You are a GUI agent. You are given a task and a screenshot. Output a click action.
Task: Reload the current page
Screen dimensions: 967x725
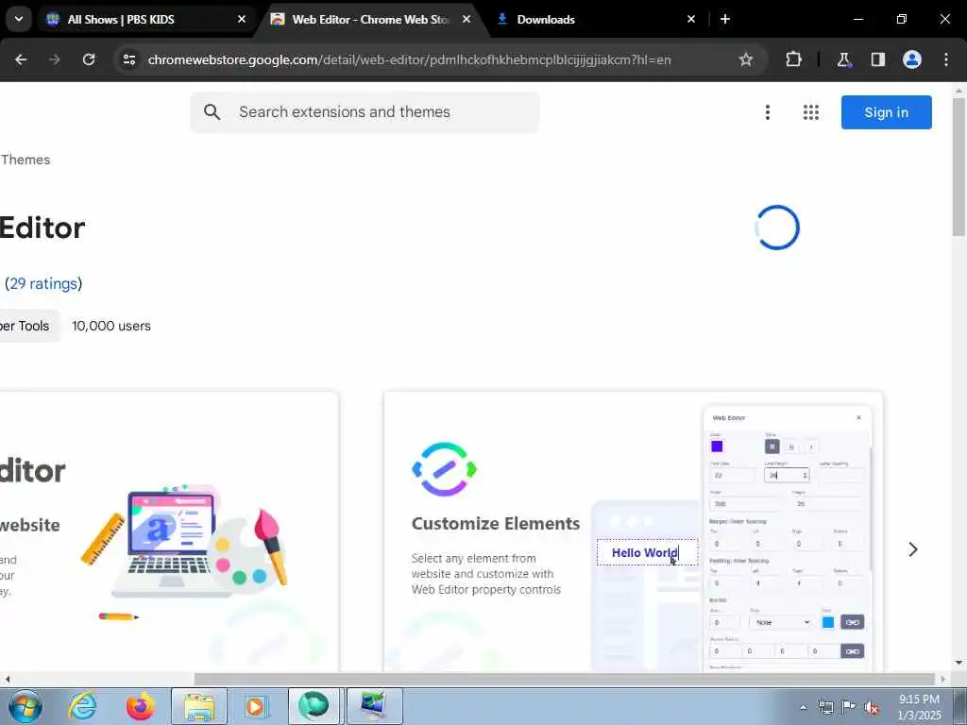(89, 59)
